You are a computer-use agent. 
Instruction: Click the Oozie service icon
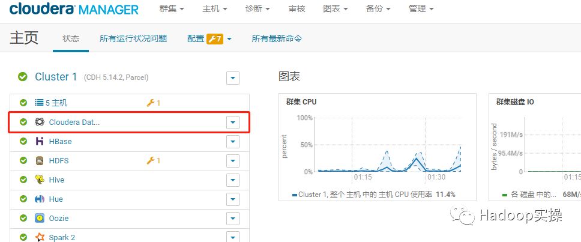(x=40, y=219)
